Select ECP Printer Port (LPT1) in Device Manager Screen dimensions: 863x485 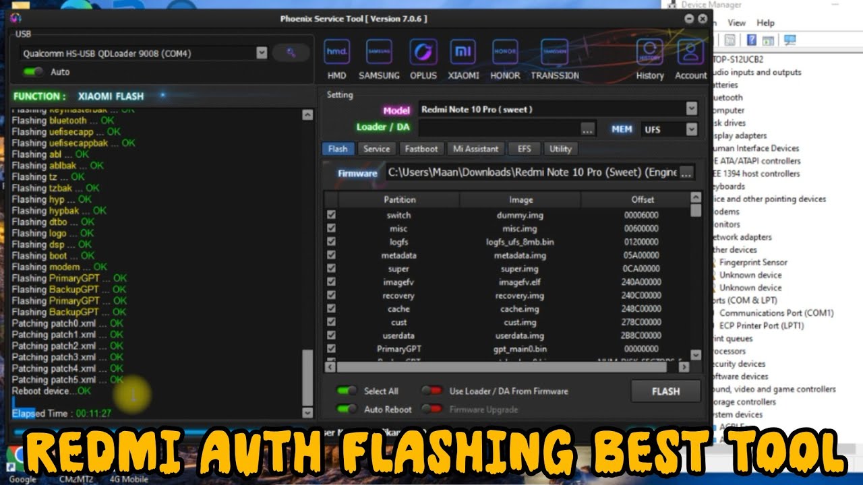click(762, 325)
